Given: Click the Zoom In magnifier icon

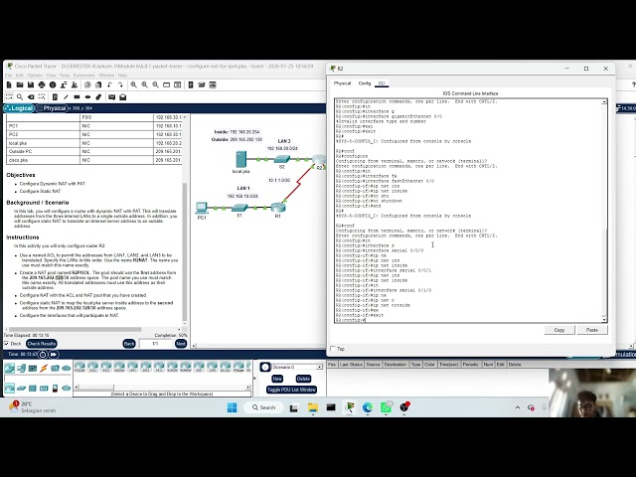Looking at the screenshot, I should (x=133, y=84).
